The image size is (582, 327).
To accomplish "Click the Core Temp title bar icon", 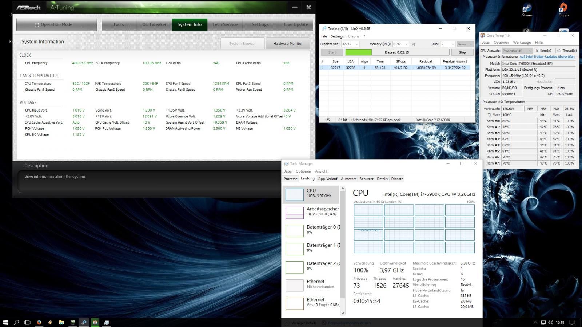I will [483, 35].
